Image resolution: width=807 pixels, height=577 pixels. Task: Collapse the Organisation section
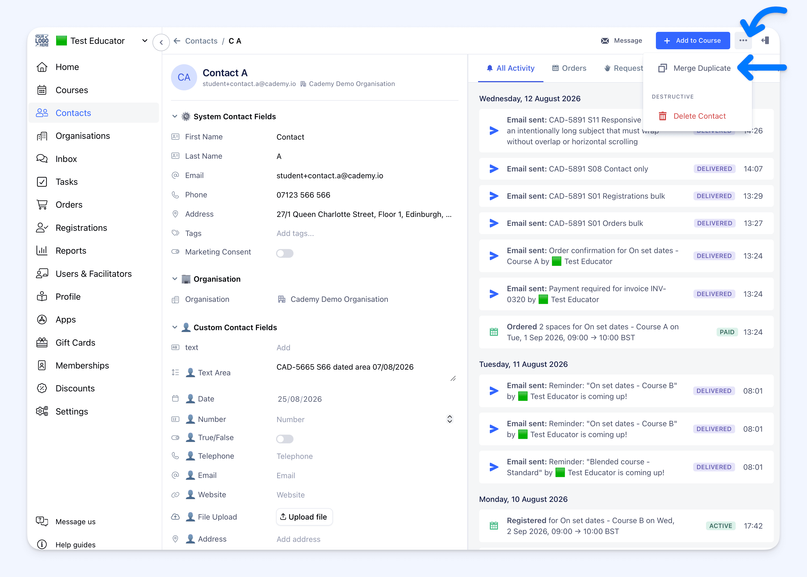[175, 279]
